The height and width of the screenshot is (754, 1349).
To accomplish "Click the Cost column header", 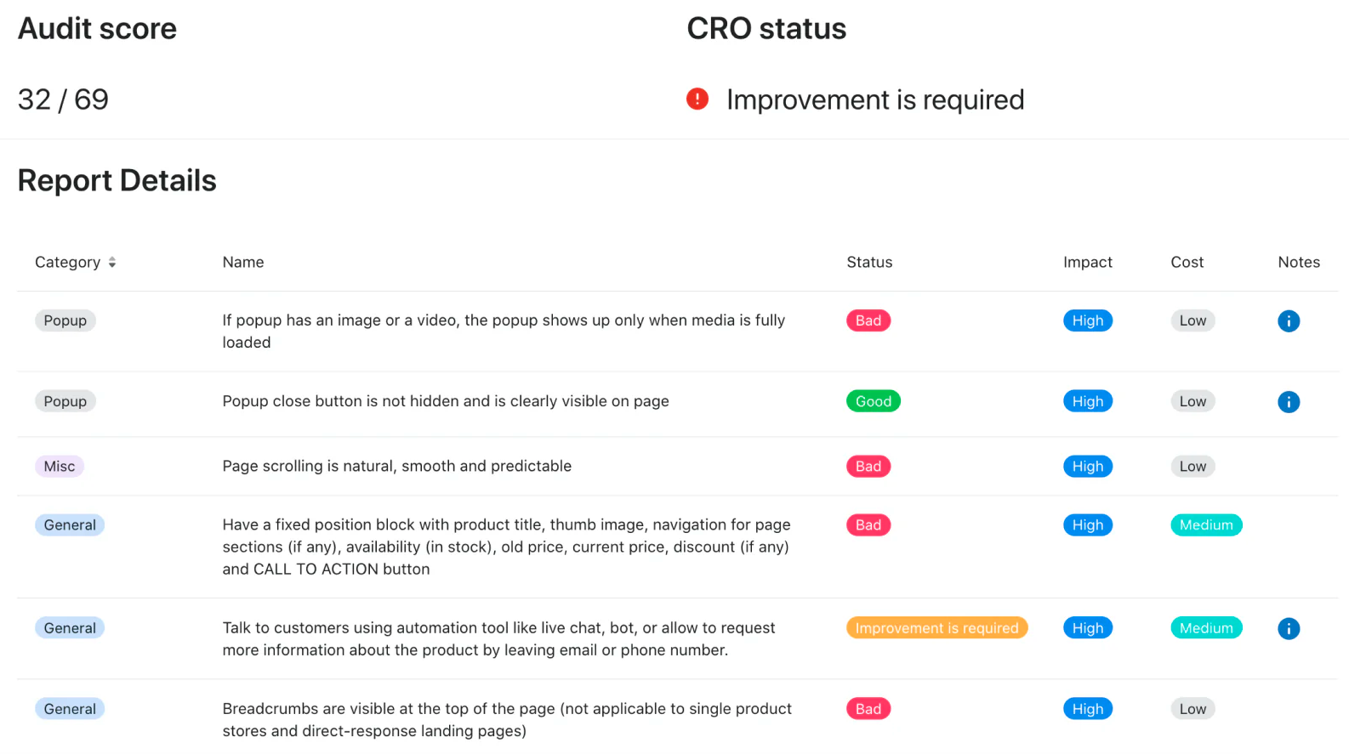I will click(x=1187, y=263).
